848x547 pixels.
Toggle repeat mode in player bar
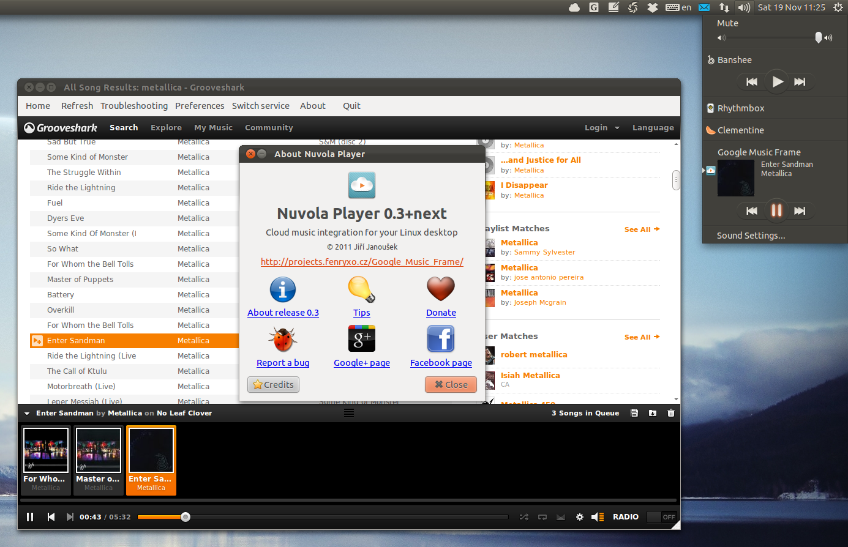coord(542,517)
